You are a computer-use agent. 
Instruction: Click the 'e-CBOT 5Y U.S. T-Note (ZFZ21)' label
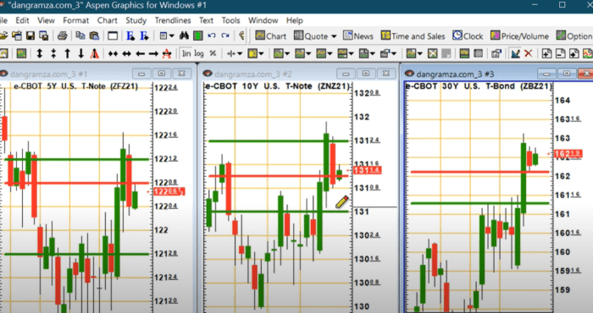coord(75,86)
